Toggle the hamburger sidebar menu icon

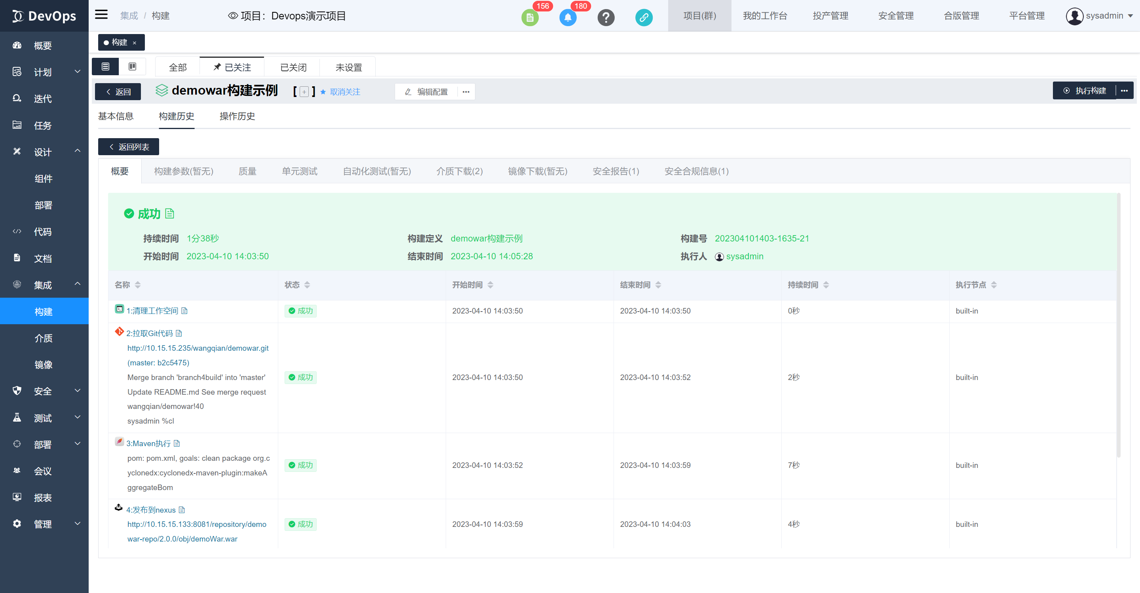(101, 15)
